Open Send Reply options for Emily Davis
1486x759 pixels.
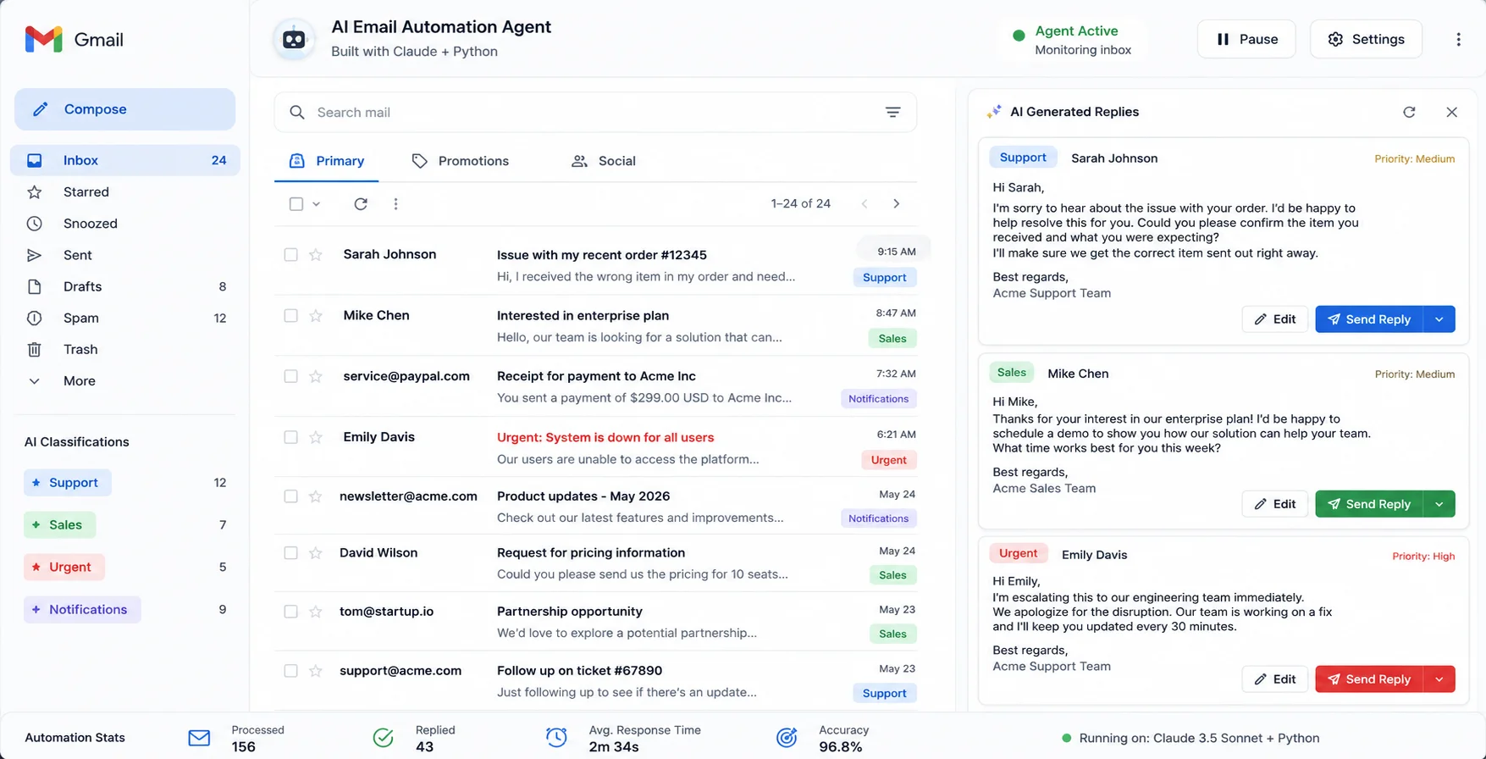[x=1439, y=679]
